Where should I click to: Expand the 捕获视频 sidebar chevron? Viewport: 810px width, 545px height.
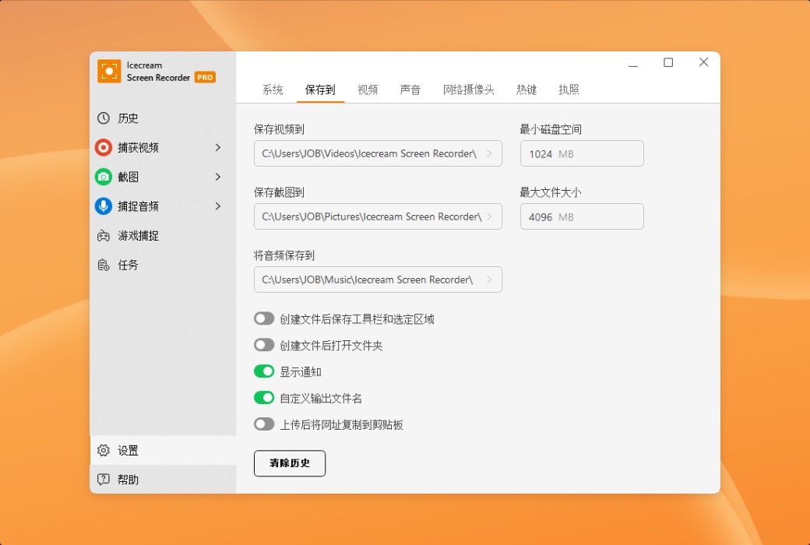[218, 147]
